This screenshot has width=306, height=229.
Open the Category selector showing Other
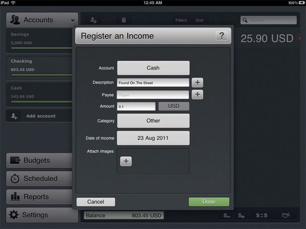(153, 121)
